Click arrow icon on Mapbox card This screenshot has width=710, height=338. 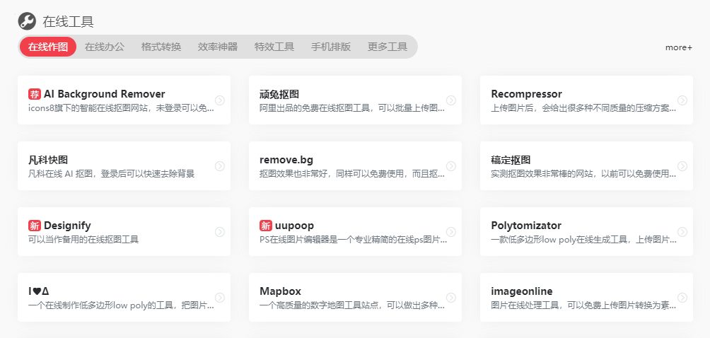click(x=451, y=297)
